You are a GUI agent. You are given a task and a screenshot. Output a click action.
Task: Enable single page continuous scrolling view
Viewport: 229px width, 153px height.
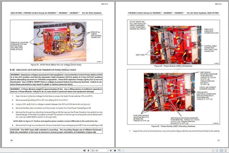point(217,150)
